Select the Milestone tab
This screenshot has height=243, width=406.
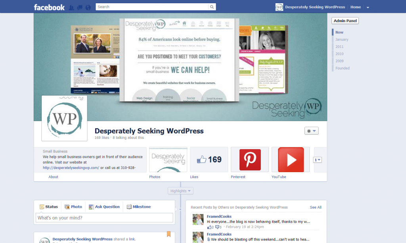click(x=138, y=207)
